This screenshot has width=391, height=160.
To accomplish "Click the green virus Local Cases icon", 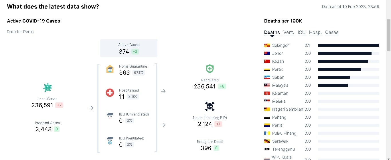I will point(48,88).
